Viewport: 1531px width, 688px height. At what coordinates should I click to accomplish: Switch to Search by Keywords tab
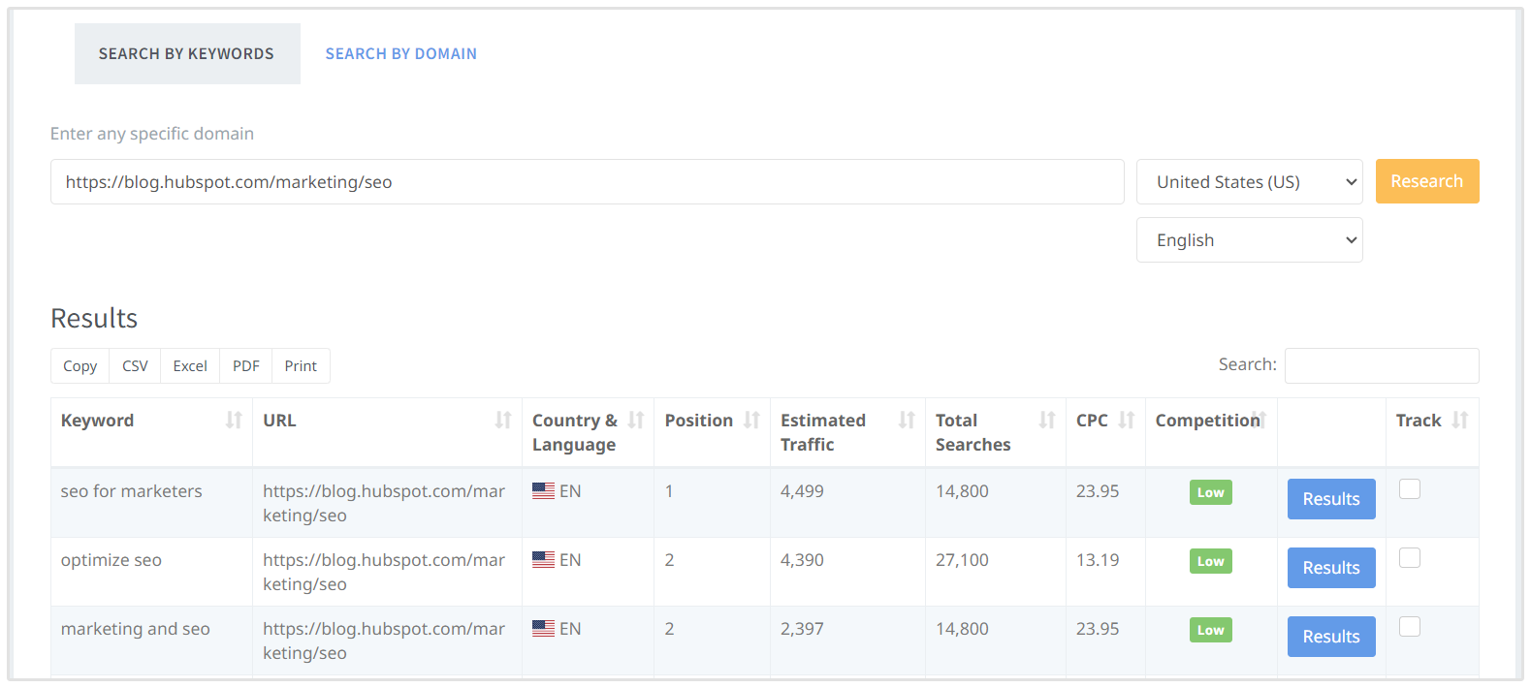(x=187, y=54)
